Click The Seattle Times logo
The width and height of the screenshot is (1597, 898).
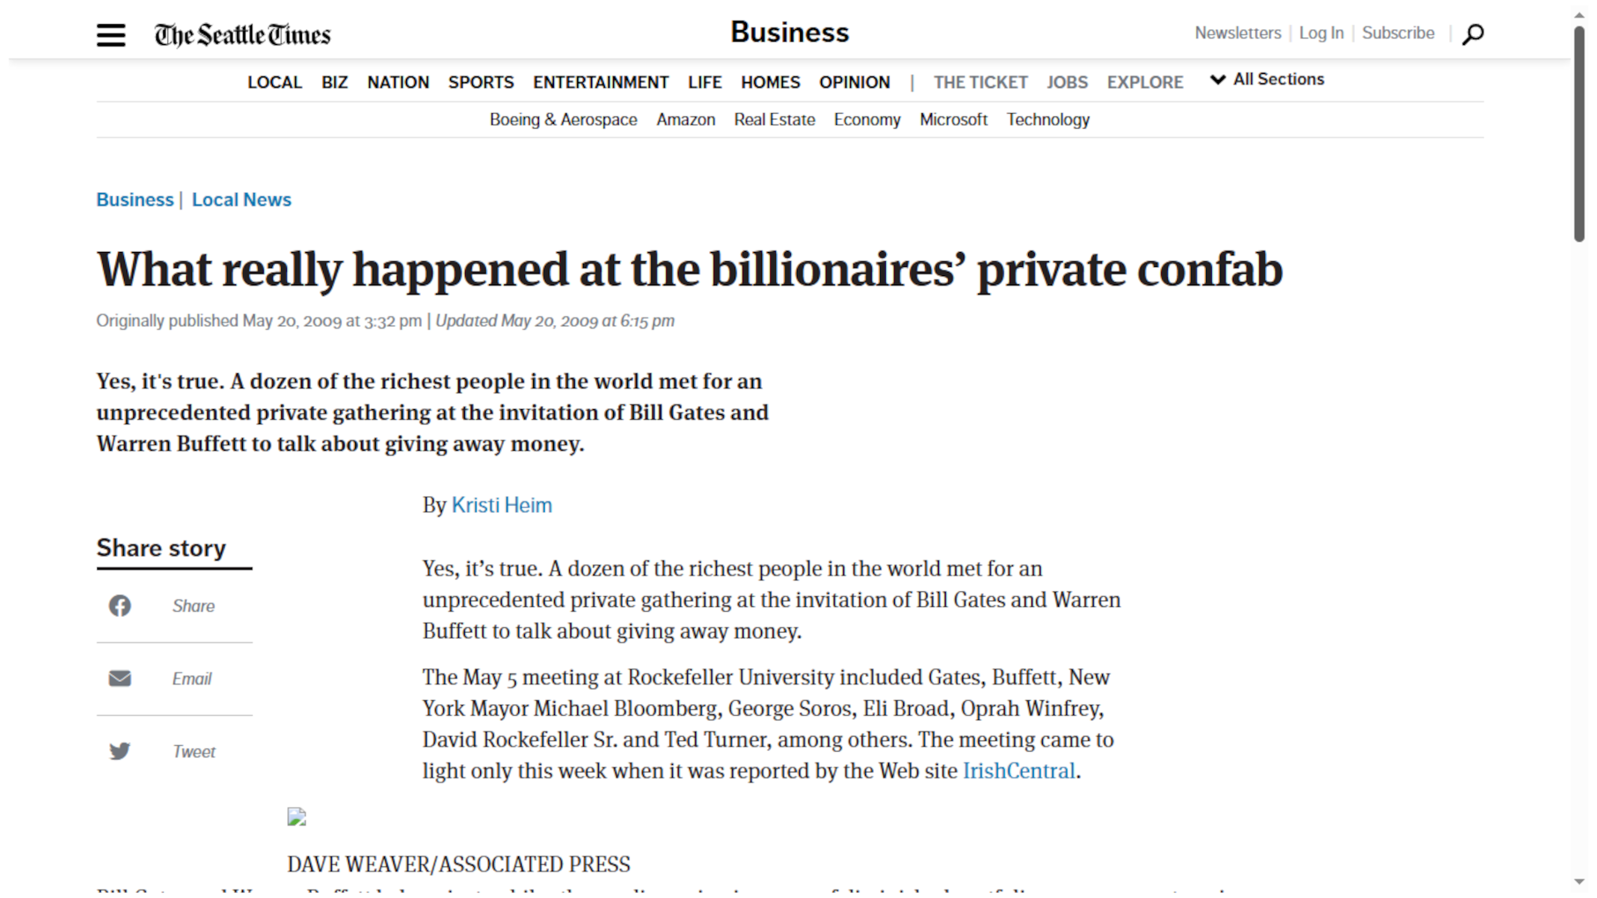241,35
